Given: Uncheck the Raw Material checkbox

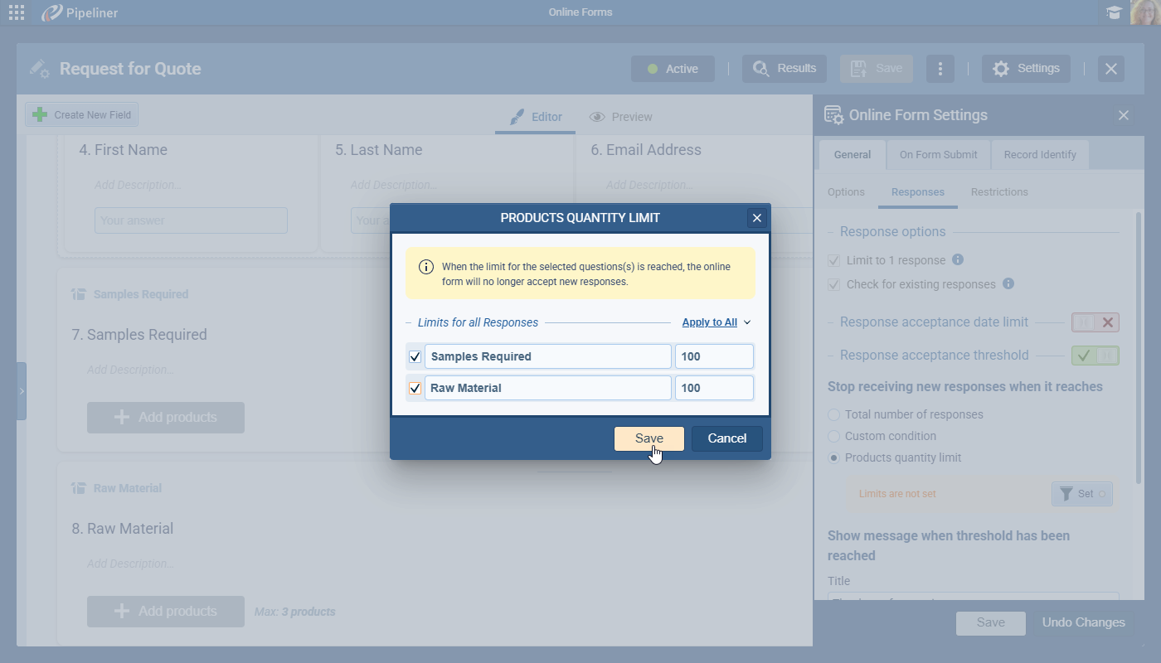Looking at the screenshot, I should 415,388.
